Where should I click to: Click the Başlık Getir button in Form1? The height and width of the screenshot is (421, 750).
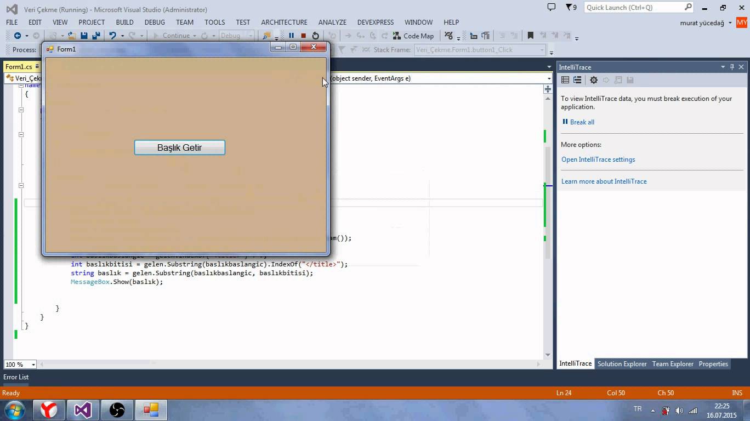pyautogui.click(x=180, y=147)
